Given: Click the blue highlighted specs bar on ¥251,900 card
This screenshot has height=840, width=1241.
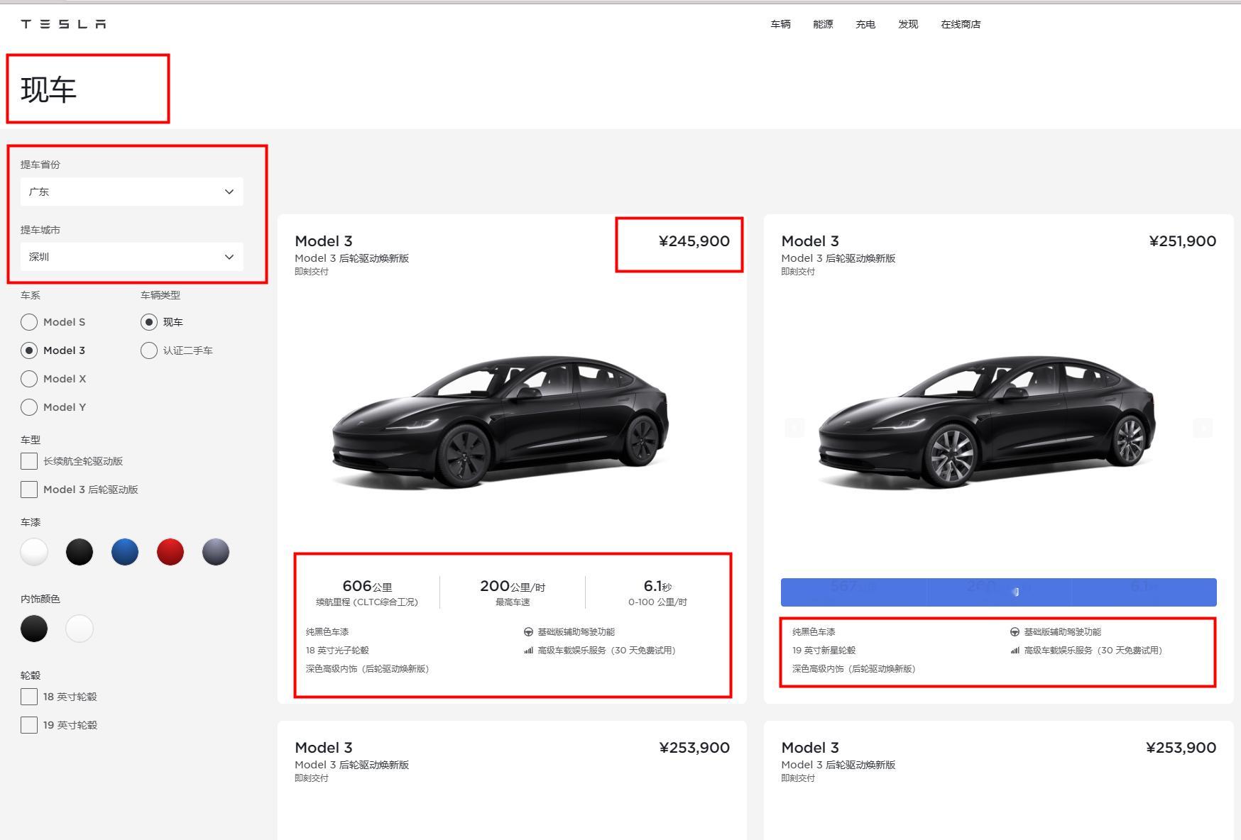Looking at the screenshot, I should click(999, 592).
